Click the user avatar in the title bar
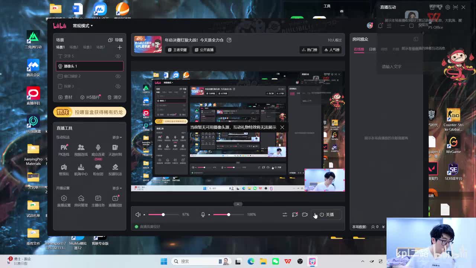This screenshot has height=268, width=476. pos(370,25)
